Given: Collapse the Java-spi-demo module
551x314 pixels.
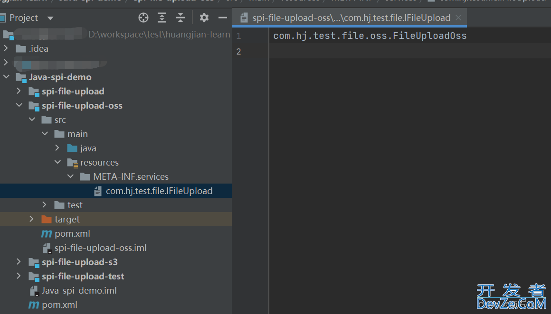Looking at the screenshot, I should point(6,77).
